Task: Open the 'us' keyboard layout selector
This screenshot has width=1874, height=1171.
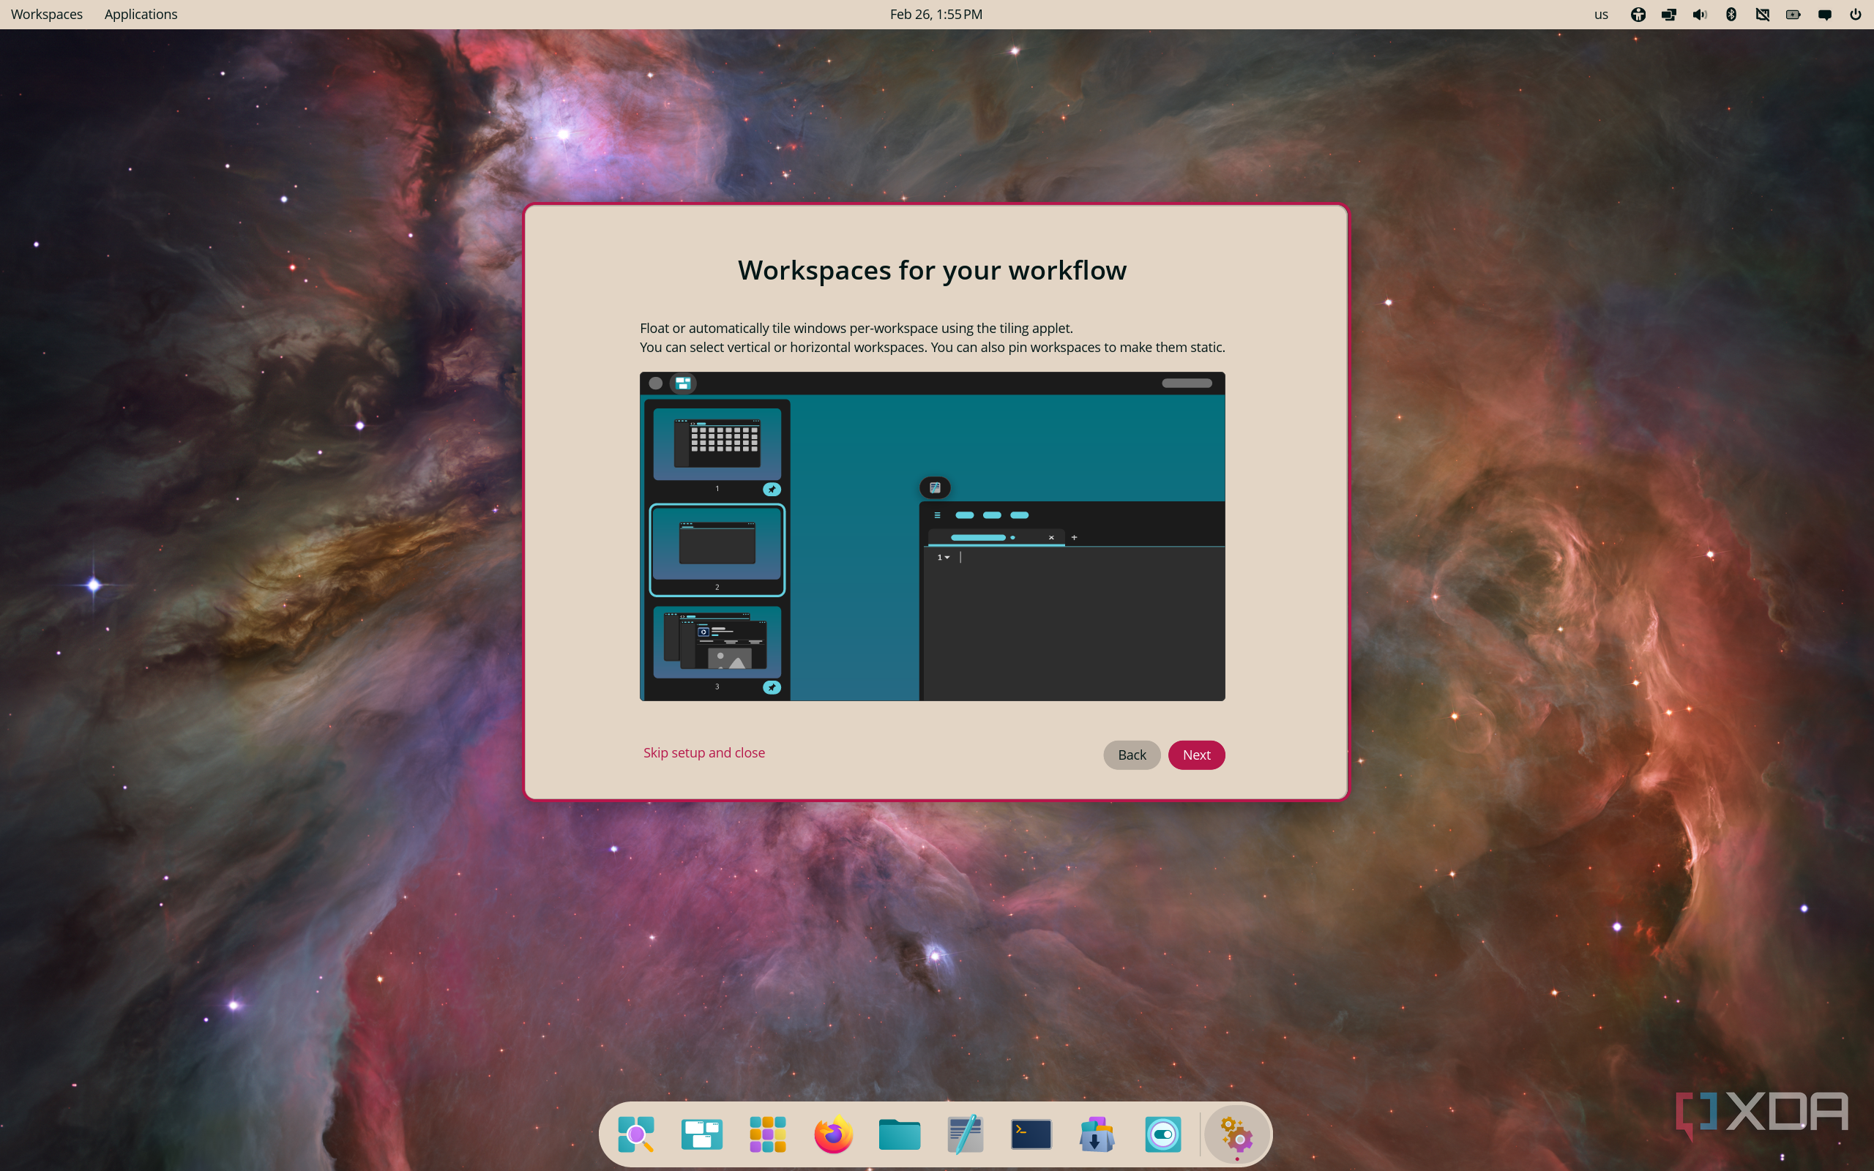Action: [1601, 14]
